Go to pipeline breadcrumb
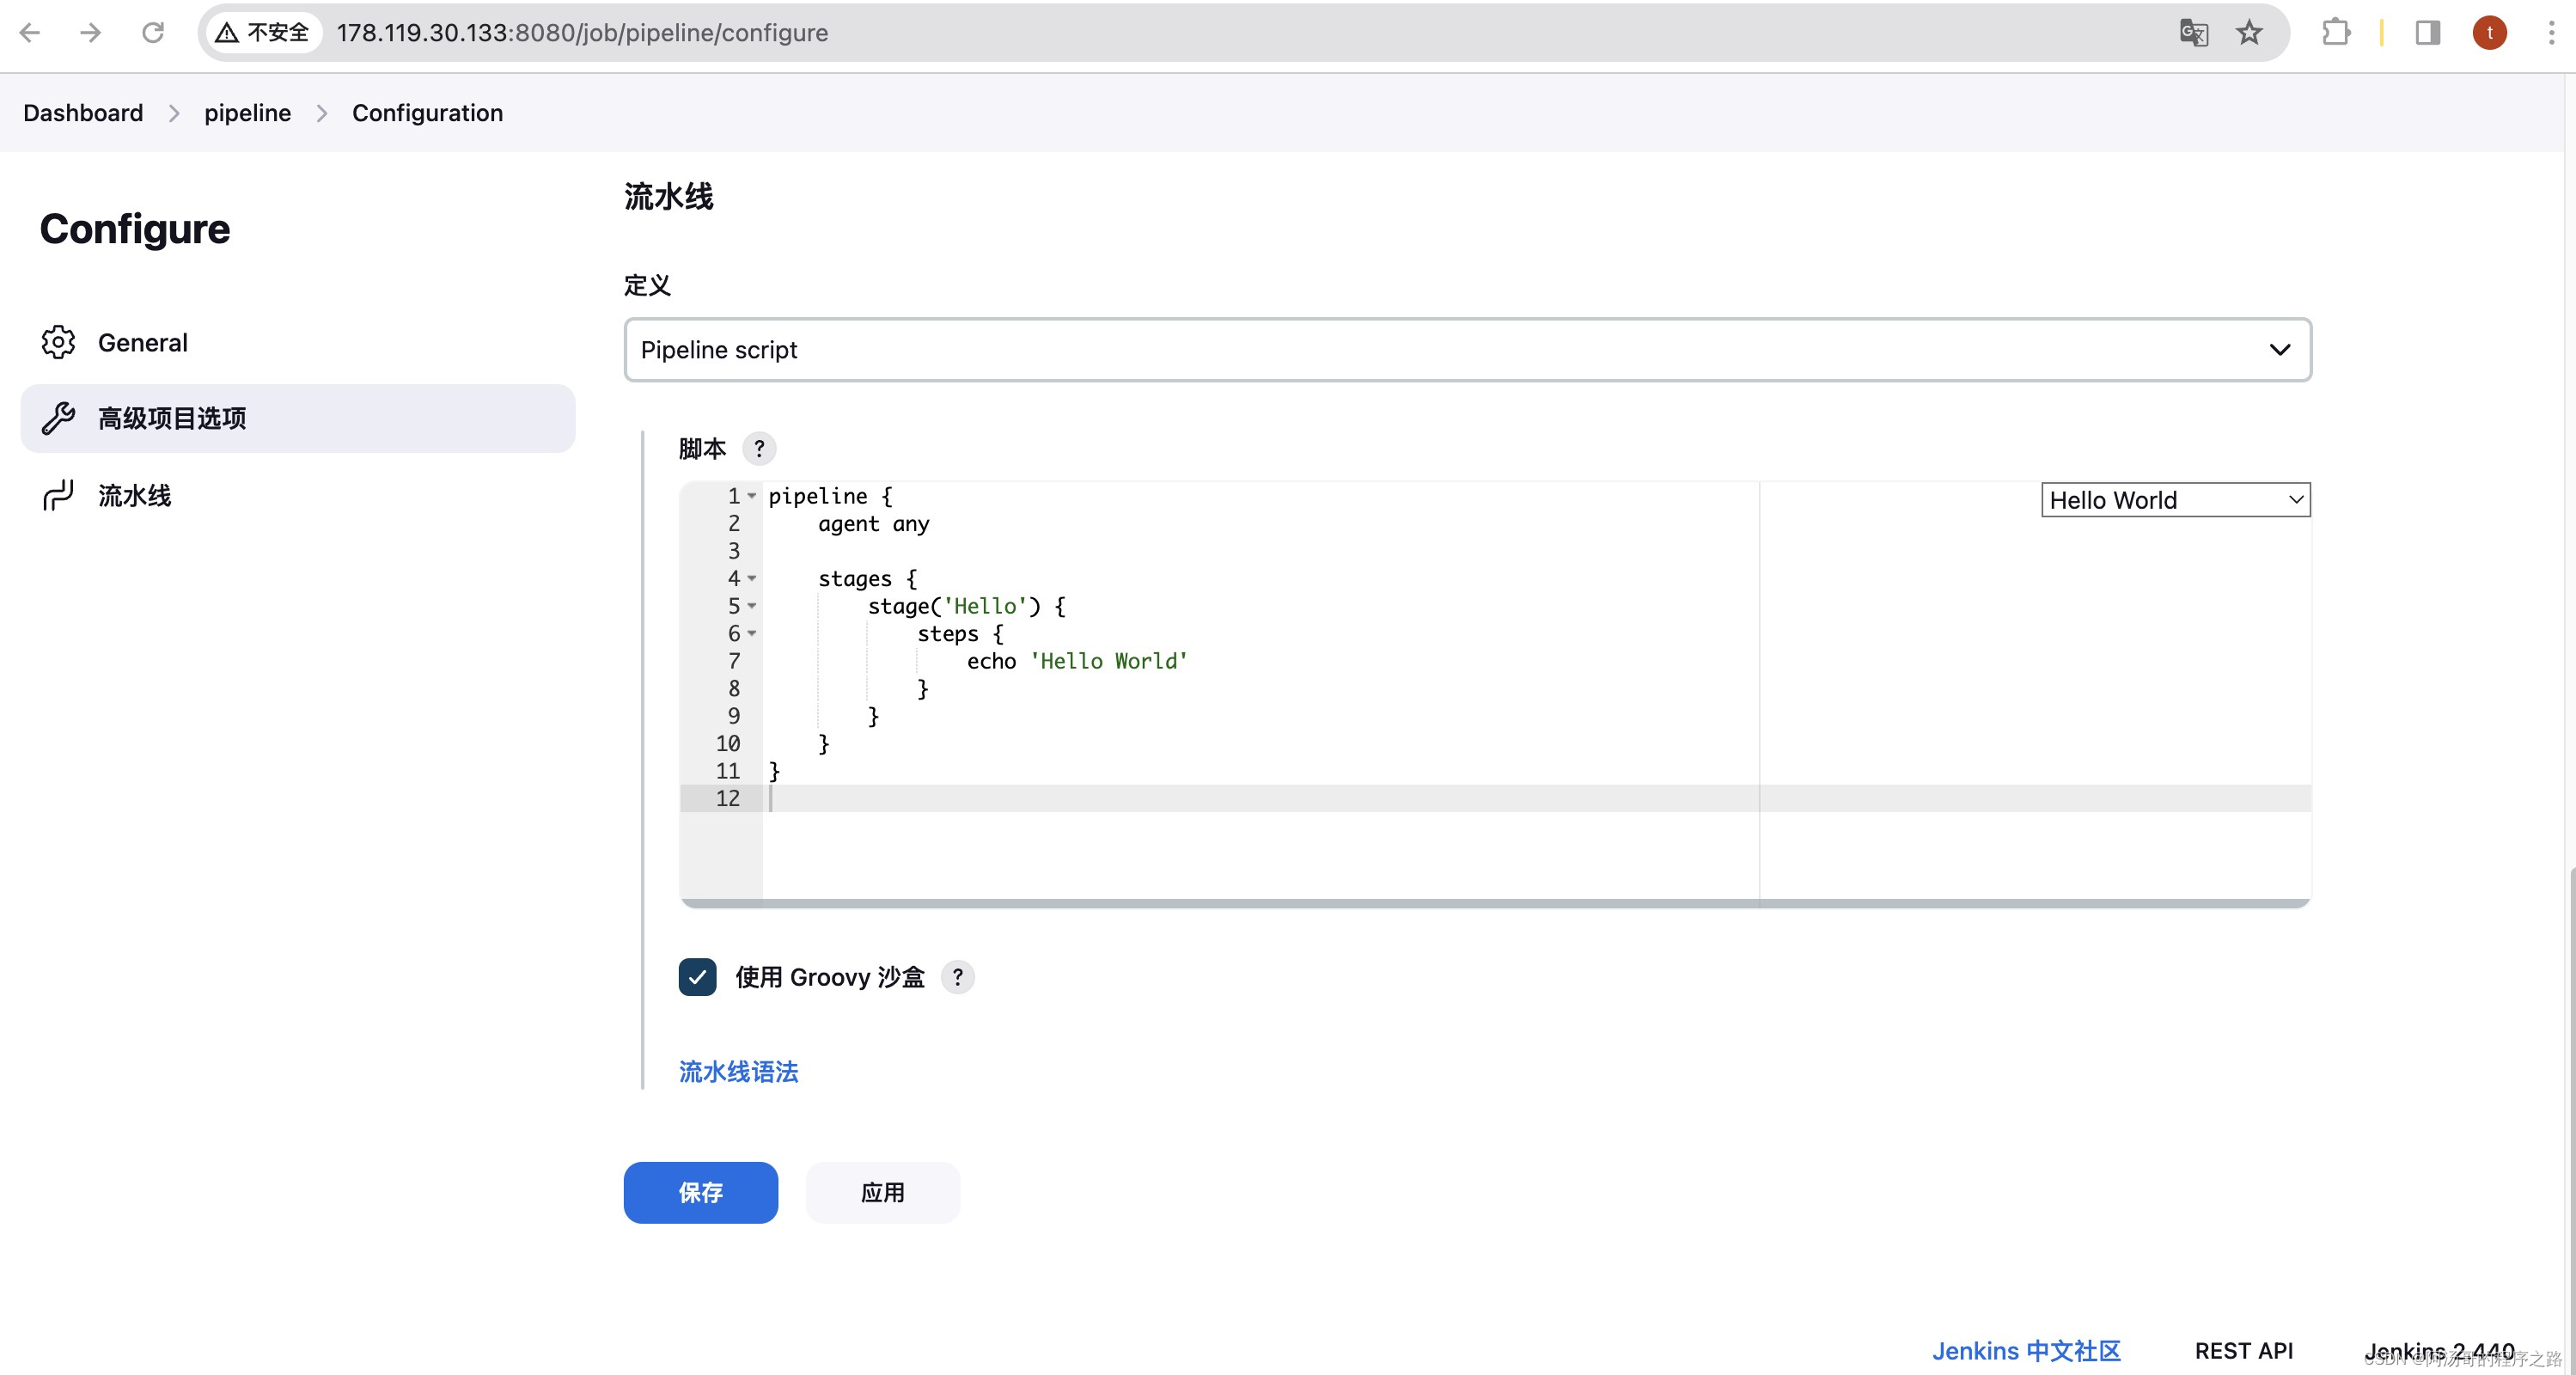2576x1375 pixels. tap(247, 113)
